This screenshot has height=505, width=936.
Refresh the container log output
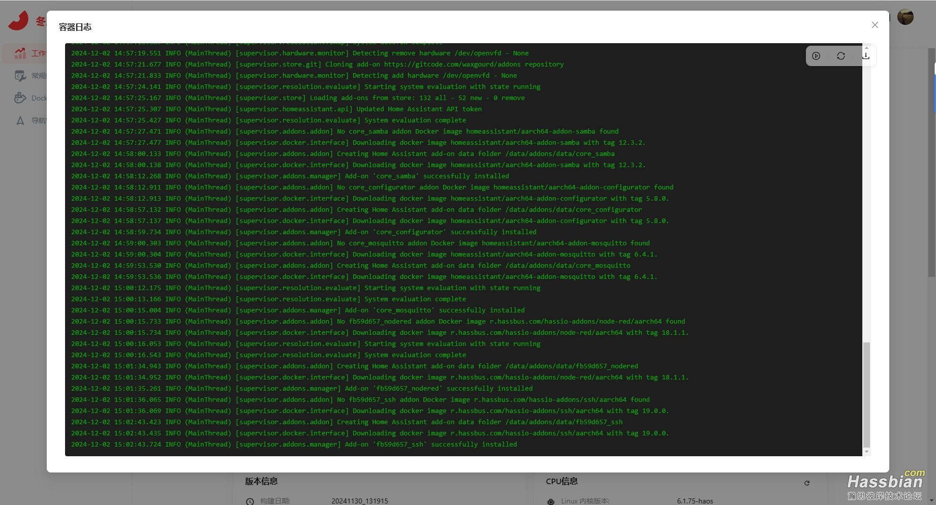841,56
